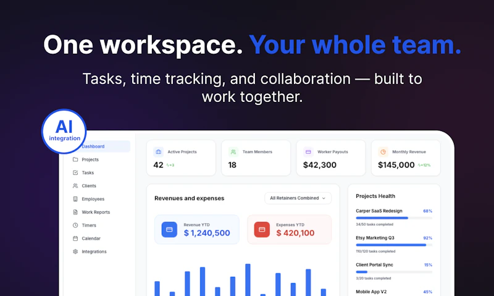Click the Monthly Revenue pie icon
The height and width of the screenshot is (296, 494).
(383, 152)
